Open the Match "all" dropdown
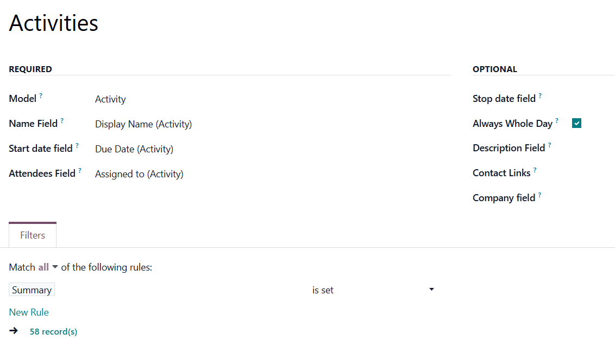This screenshot has height=353, width=615. click(48, 267)
